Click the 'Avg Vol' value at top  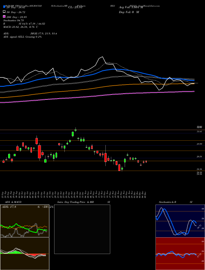[x=131, y=7]
